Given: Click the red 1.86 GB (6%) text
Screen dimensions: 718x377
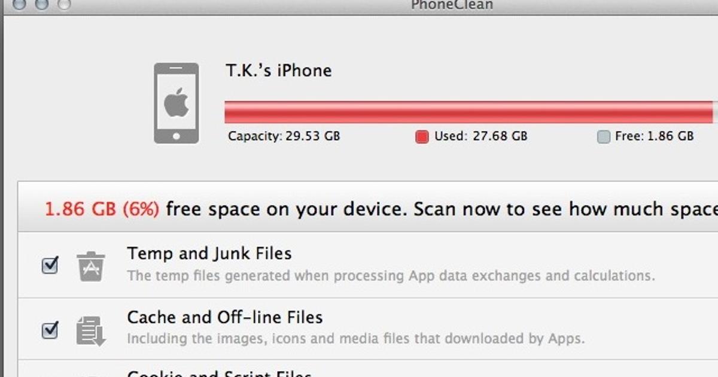Looking at the screenshot, I should coord(102,209).
